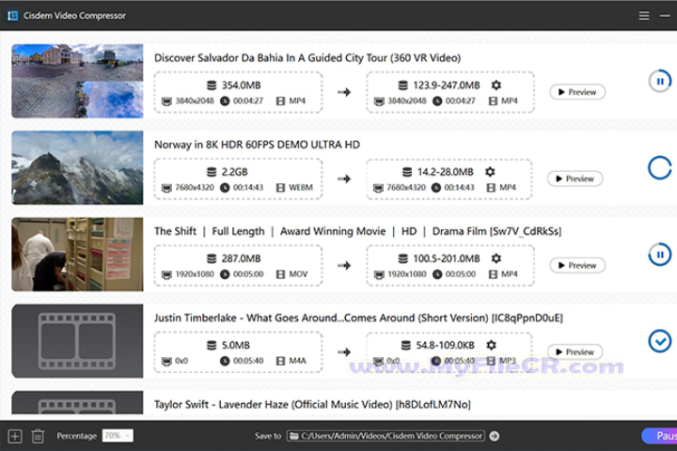Open the Percentage 70% dropdown
The height and width of the screenshot is (451, 677).
(x=118, y=435)
